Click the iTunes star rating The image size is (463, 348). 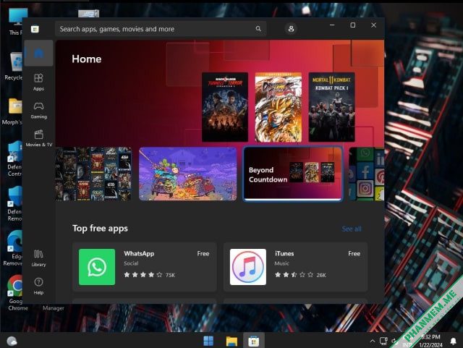click(x=294, y=275)
